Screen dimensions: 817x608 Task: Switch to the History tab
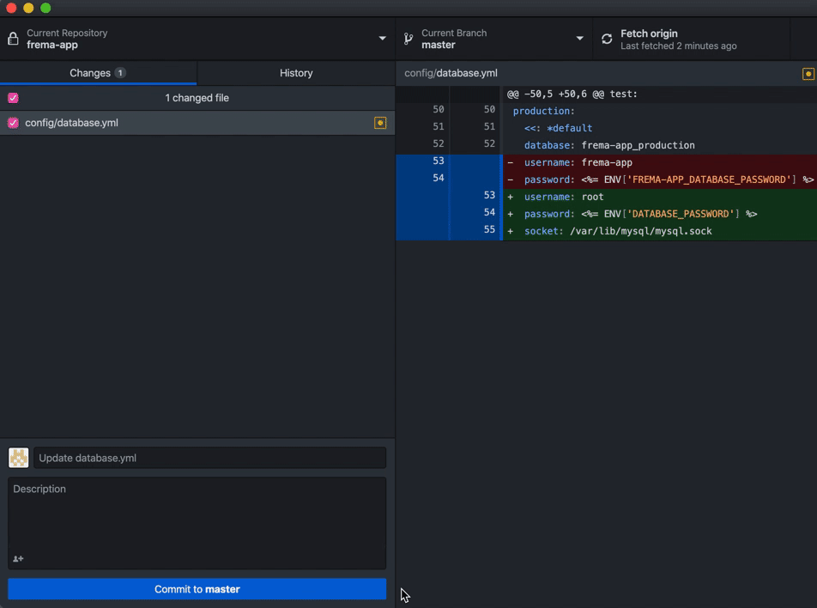tap(296, 73)
